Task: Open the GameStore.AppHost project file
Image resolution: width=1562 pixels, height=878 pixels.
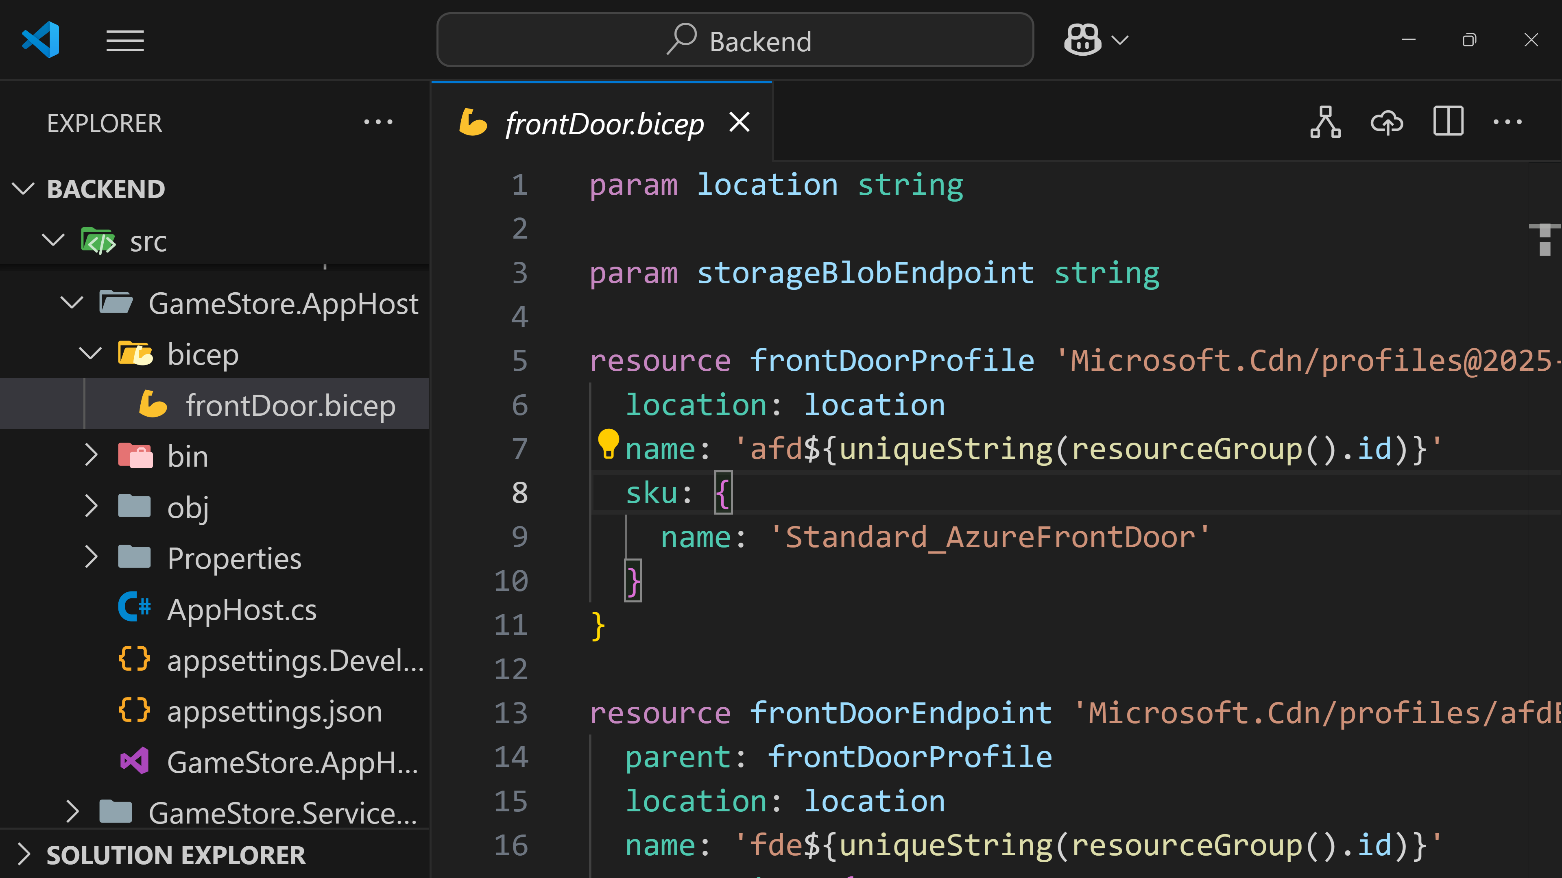Action: pyautogui.click(x=293, y=762)
